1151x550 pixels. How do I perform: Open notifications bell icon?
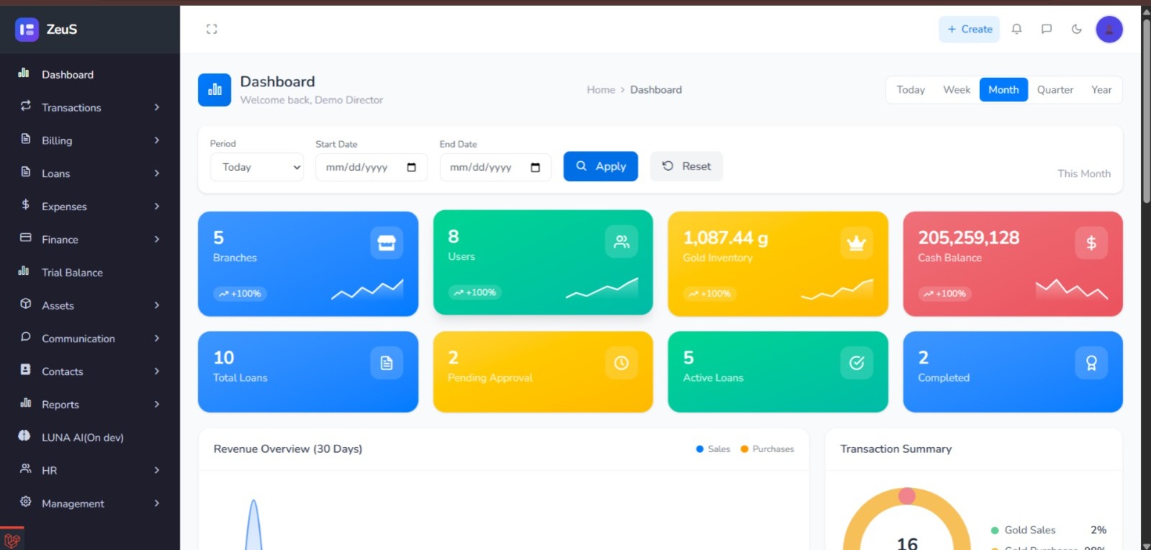1016,29
